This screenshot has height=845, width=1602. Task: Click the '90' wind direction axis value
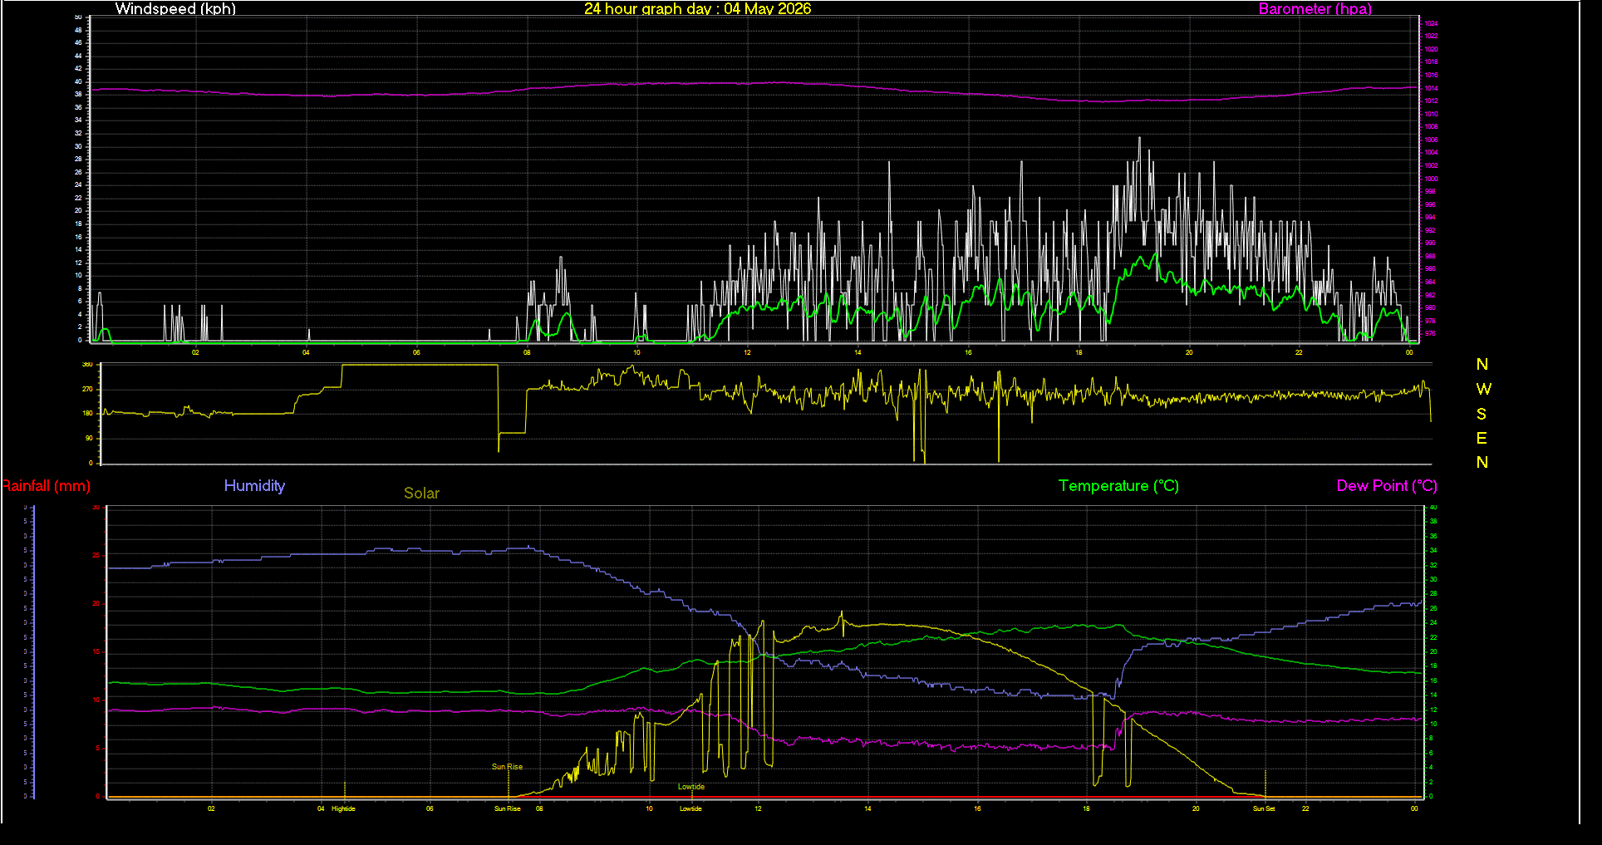89,438
